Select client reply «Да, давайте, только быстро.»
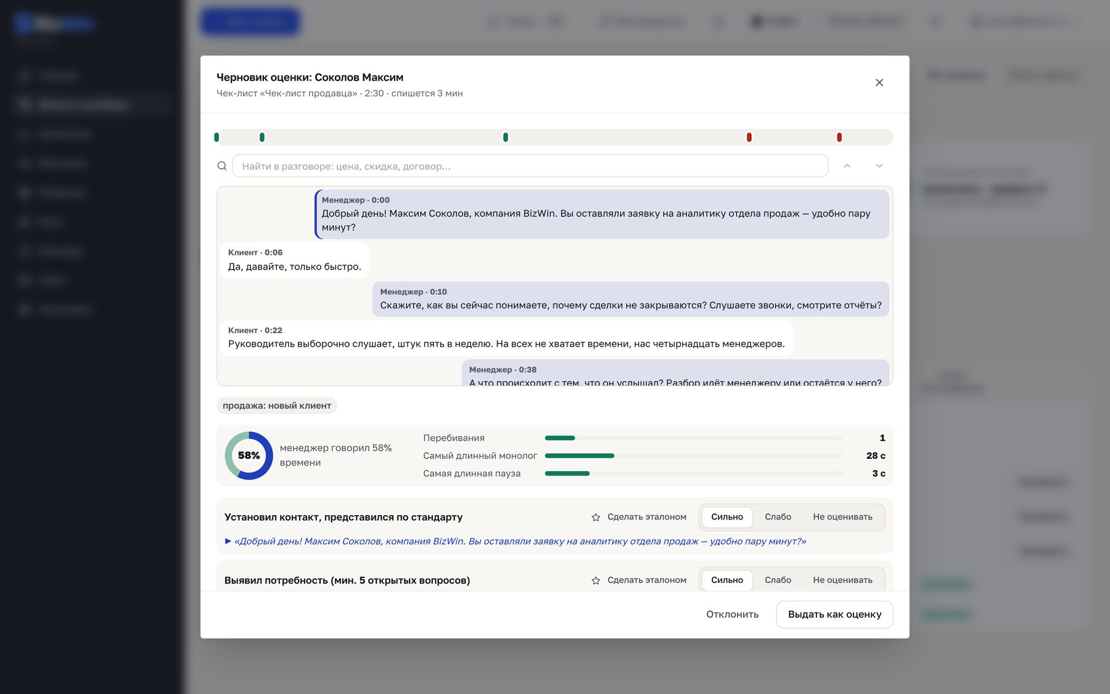The width and height of the screenshot is (1110, 694). click(x=295, y=260)
